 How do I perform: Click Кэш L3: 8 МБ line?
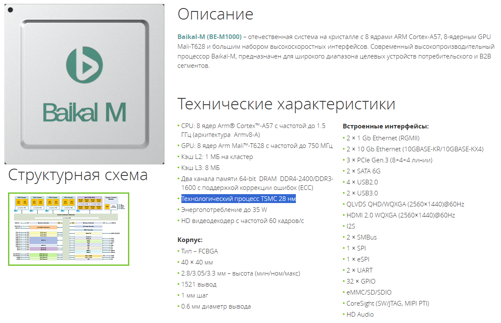[200, 168]
